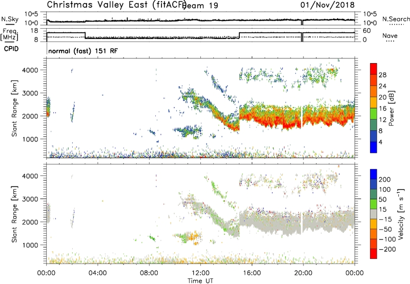410x284 pixels.
Task: Click the '16' tick on power colorbar
Action: pos(382,109)
